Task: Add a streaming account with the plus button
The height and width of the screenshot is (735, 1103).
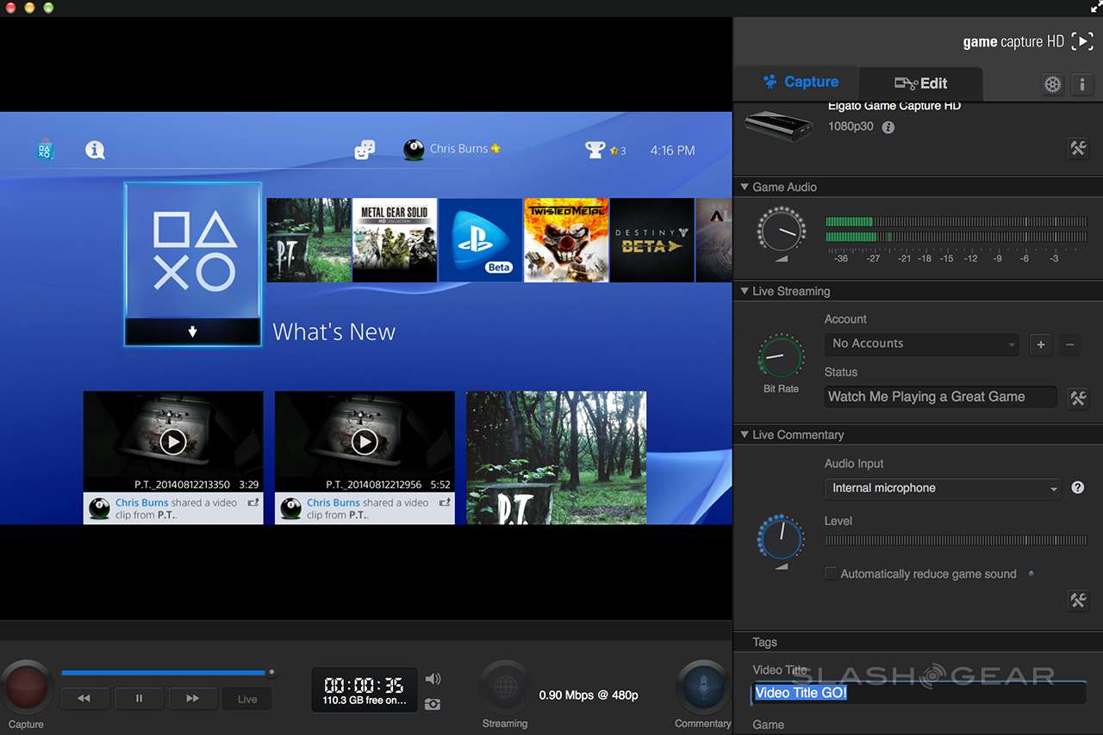Action: (1040, 344)
